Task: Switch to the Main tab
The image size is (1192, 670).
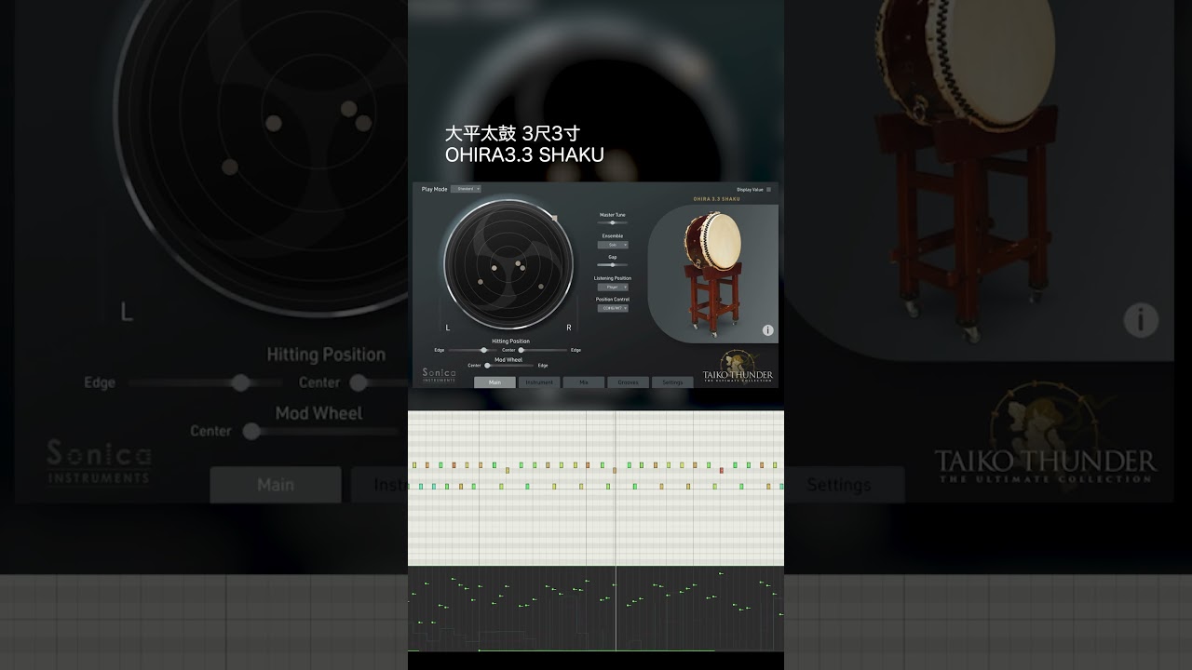Action: pos(494,382)
